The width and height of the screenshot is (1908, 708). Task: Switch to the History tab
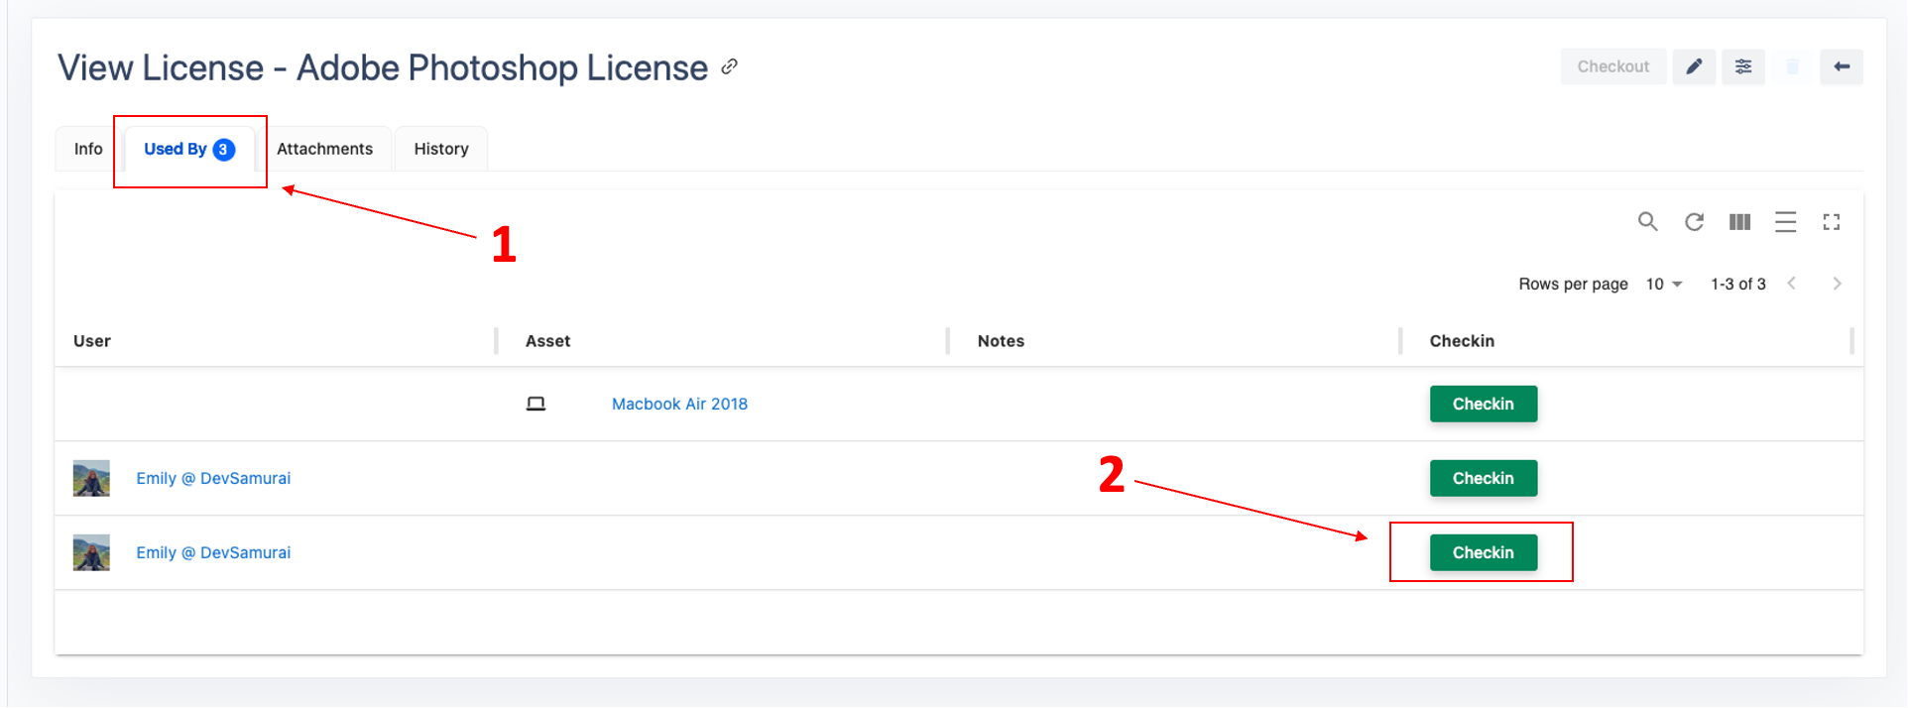[441, 149]
